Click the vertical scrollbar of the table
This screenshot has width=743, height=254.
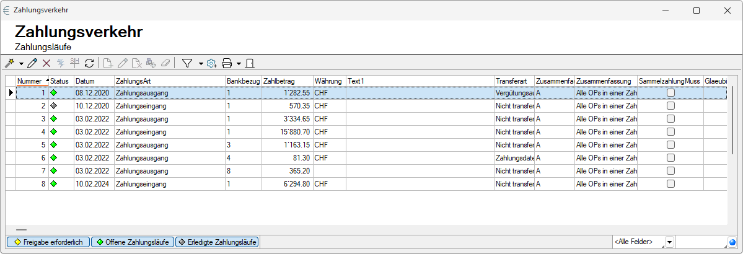[x=733, y=124]
